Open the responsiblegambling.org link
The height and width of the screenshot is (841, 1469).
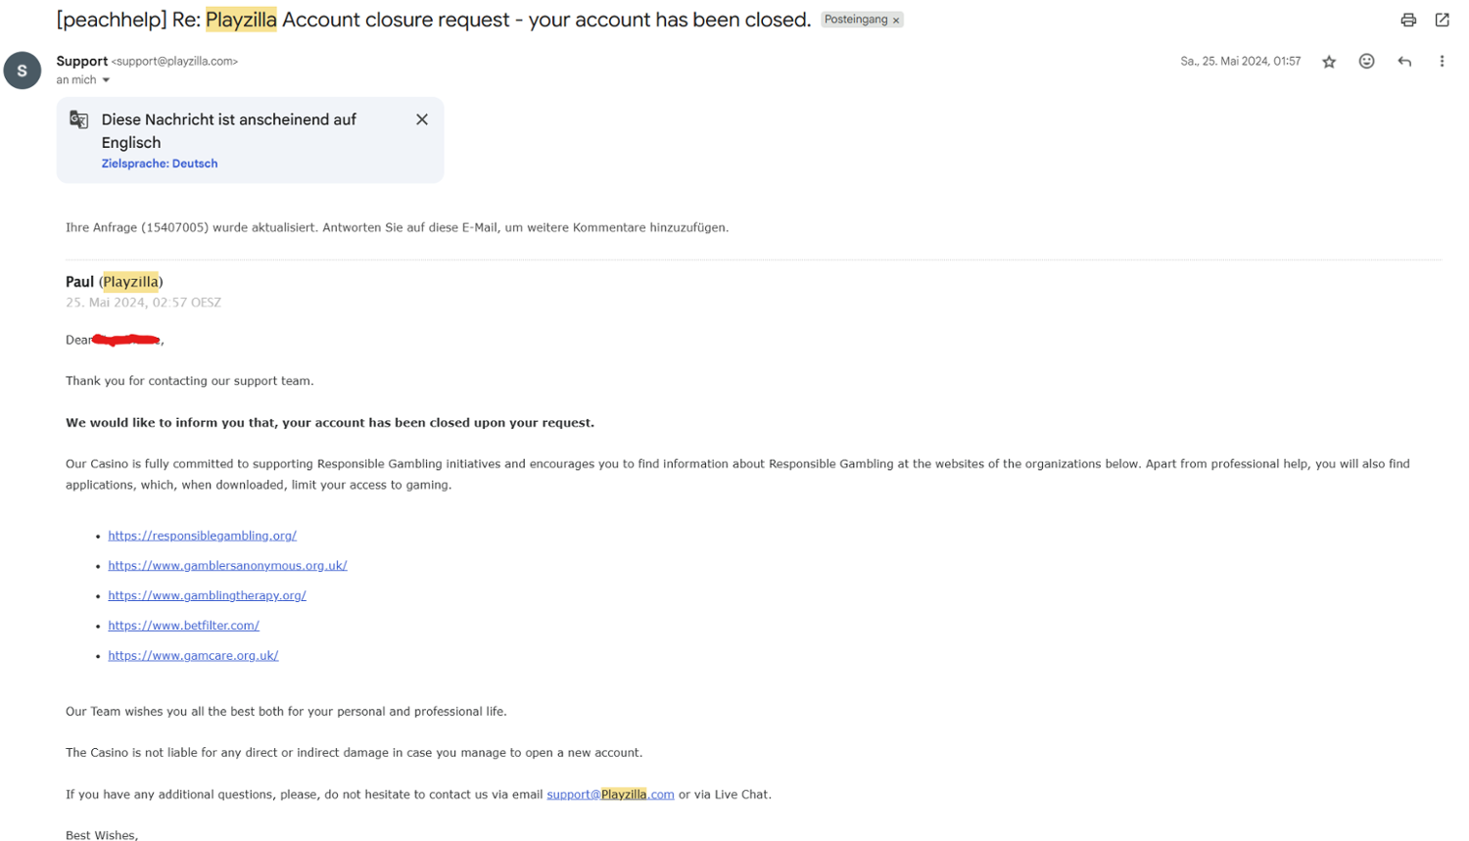point(202,536)
